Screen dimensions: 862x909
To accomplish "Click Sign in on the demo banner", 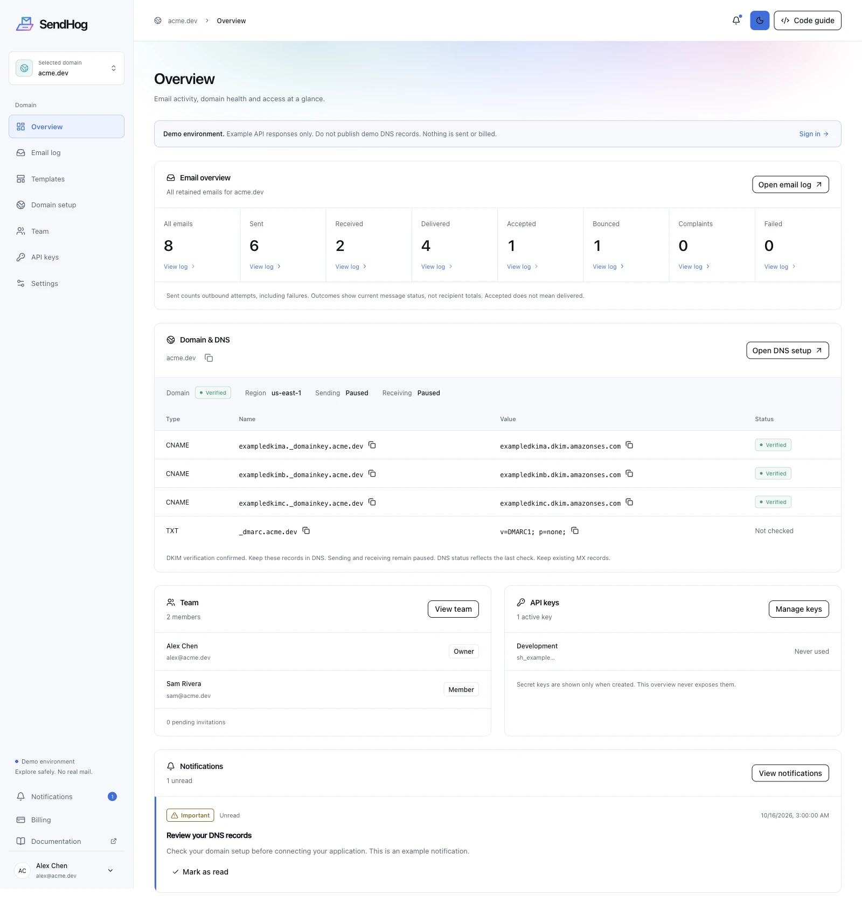I will pyautogui.click(x=814, y=134).
